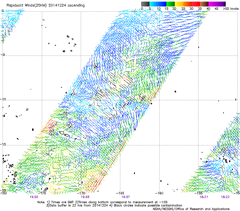Select the '20' legend scale label
The image size is (240, 211).
174,9
